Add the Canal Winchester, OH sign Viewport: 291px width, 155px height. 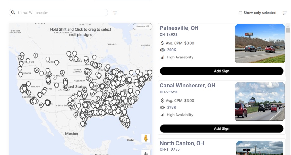[x=221, y=128]
